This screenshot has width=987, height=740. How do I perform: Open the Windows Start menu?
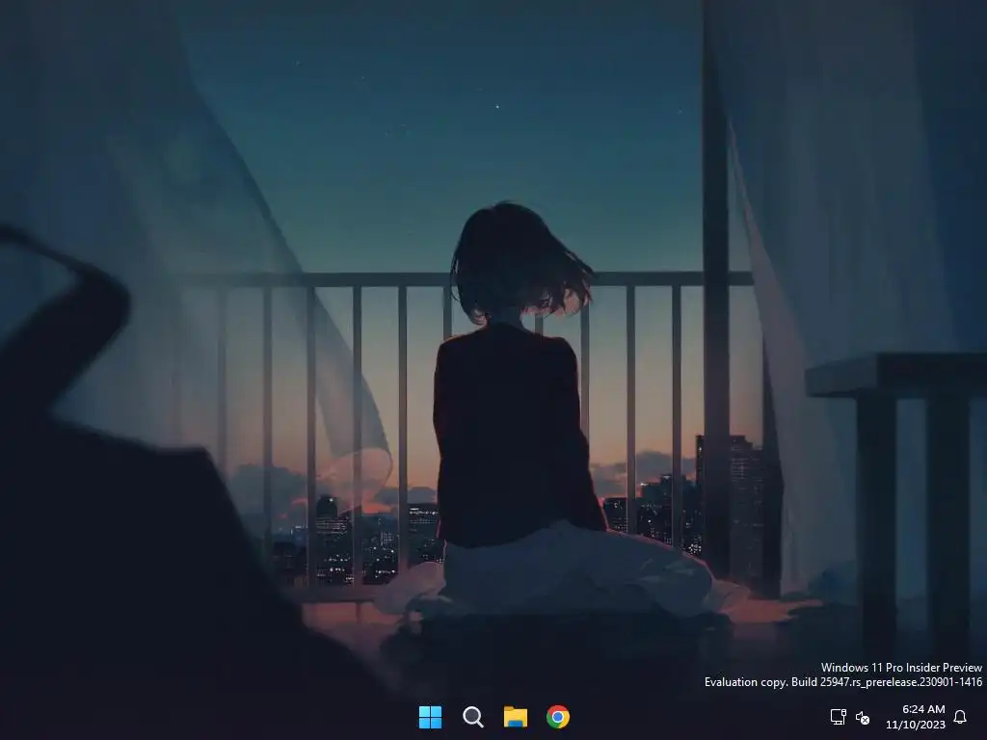pyautogui.click(x=431, y=717)
